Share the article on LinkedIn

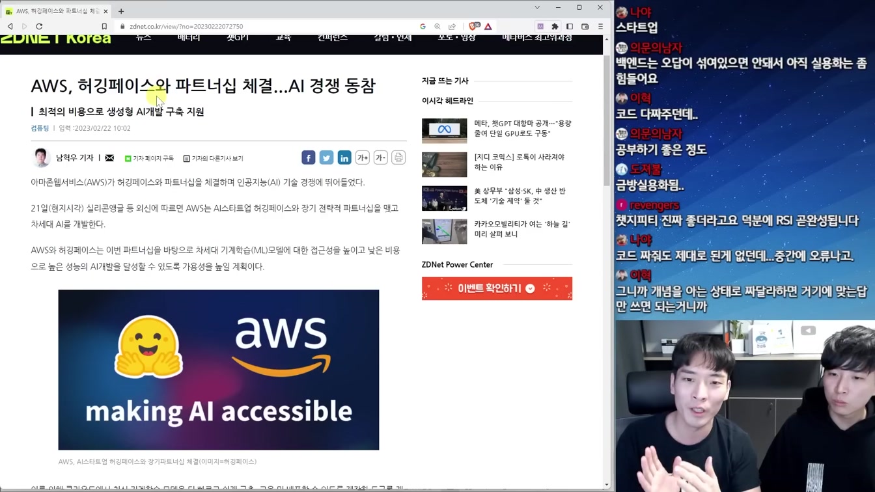tap(344, 157)
